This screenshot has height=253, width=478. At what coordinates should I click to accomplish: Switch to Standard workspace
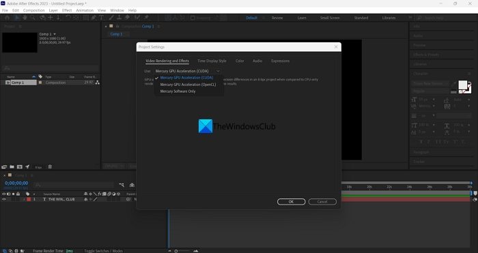click(x=361, y=18)
